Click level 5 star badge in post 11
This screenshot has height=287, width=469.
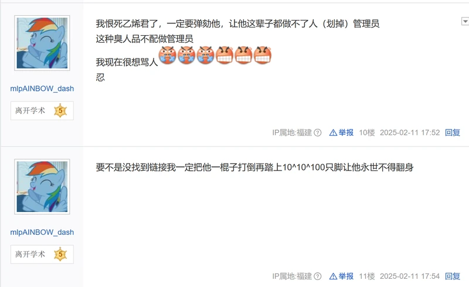pyautogui.click(x=60, y=254)
